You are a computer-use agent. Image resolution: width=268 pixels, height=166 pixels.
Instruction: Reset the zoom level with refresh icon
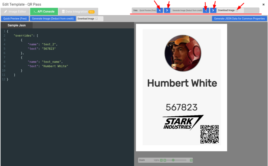[191, 160]
